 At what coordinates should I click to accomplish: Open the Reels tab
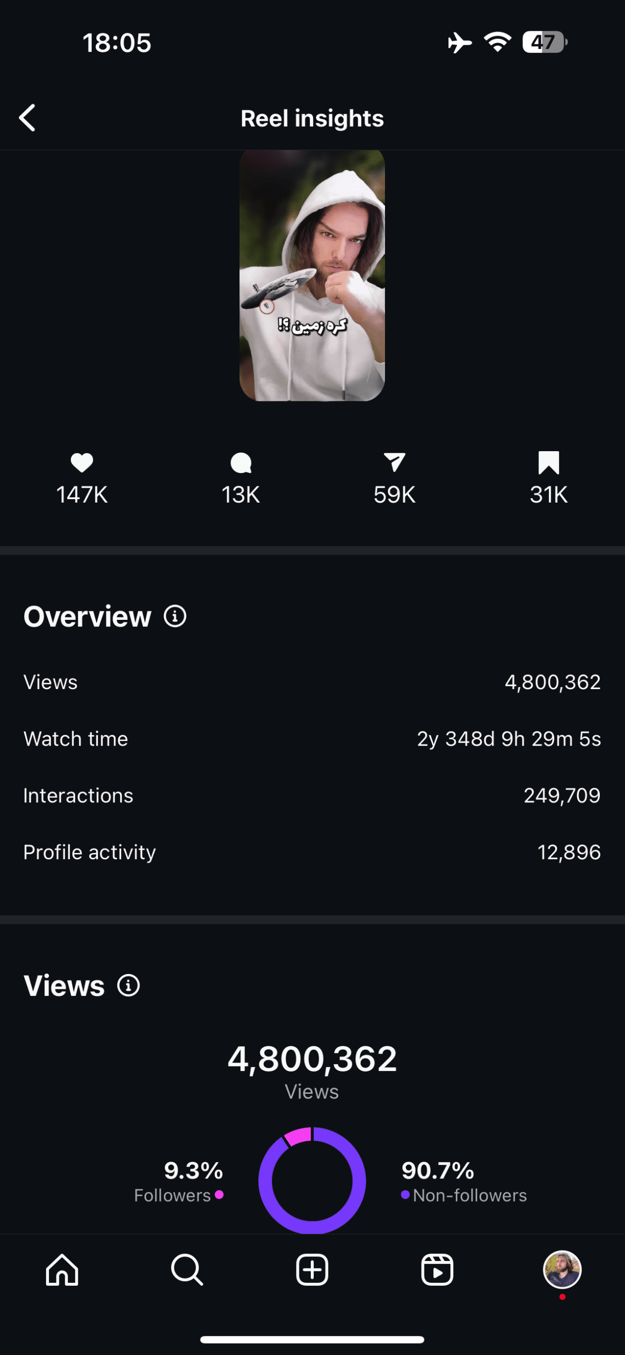click(437, 1270)
